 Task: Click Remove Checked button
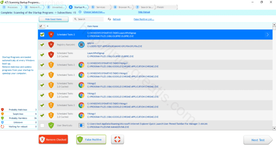(53, 140)
